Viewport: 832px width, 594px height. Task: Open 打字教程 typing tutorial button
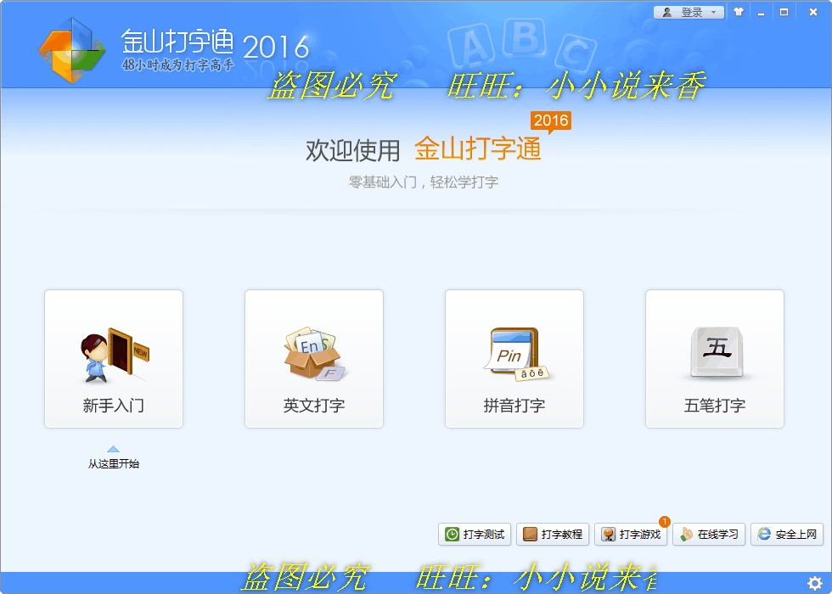pyautogui.click(x=553, y=534)
